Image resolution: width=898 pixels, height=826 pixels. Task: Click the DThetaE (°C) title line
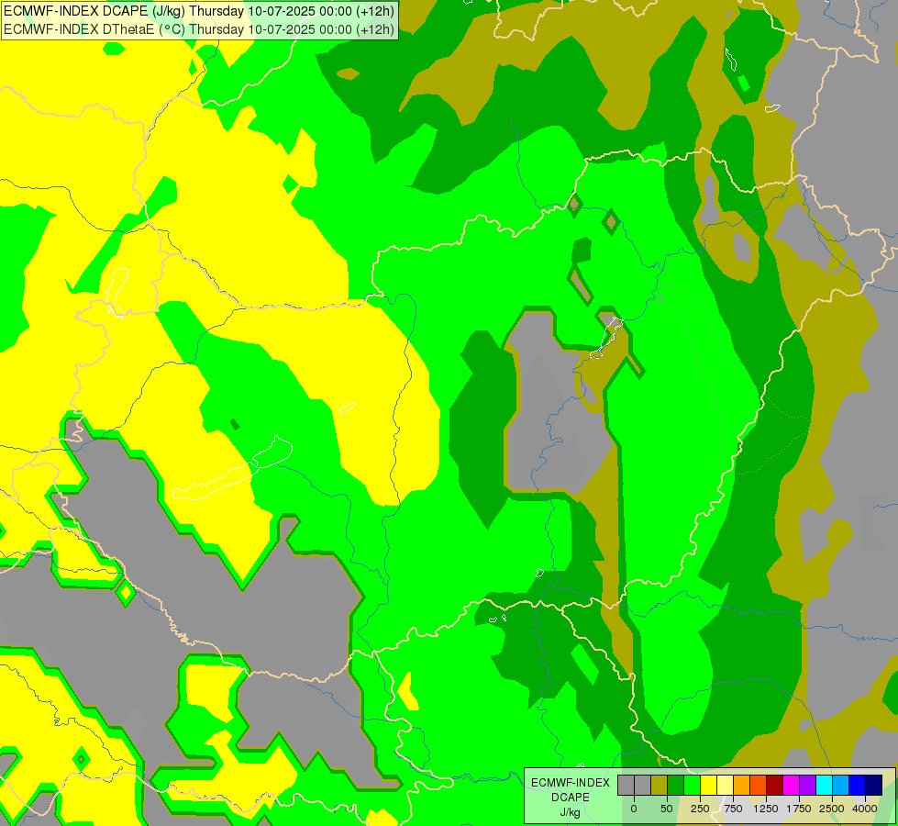coord(199,29)
